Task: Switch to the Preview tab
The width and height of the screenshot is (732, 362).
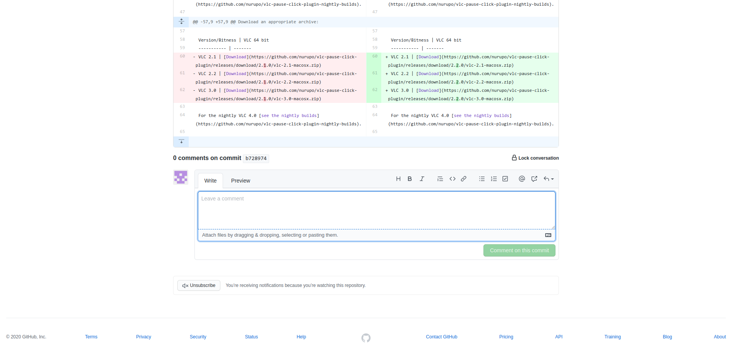Action: click(240, 181)
